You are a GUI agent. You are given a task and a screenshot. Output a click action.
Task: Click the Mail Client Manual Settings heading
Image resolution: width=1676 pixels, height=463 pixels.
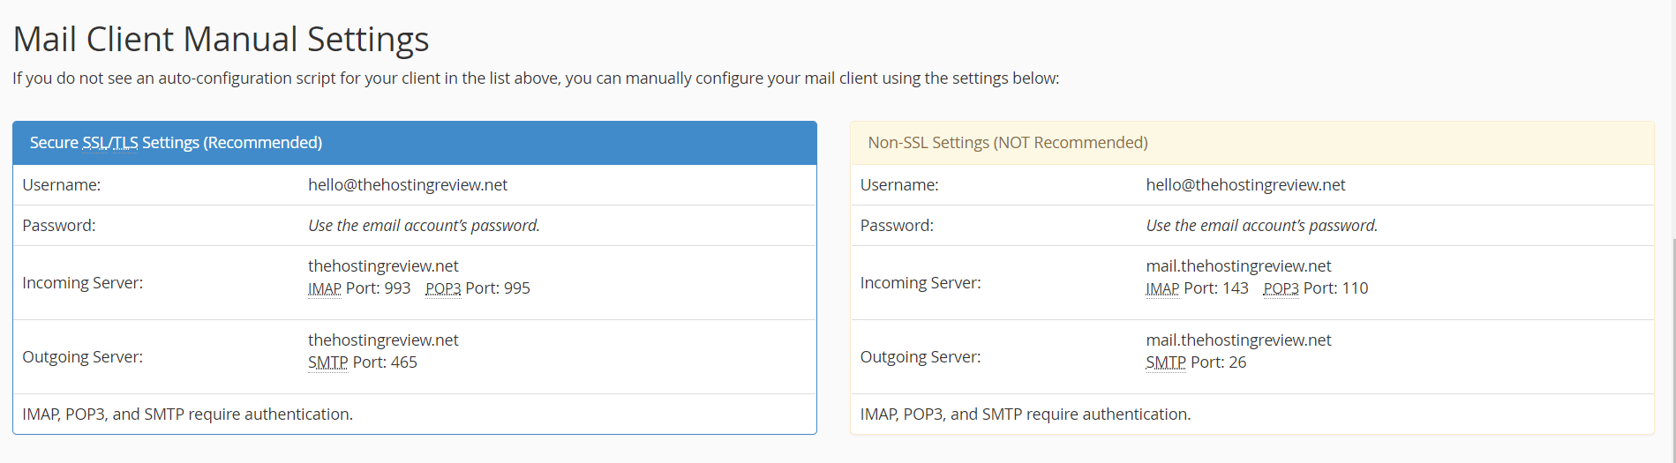click(x=221, y=40)
